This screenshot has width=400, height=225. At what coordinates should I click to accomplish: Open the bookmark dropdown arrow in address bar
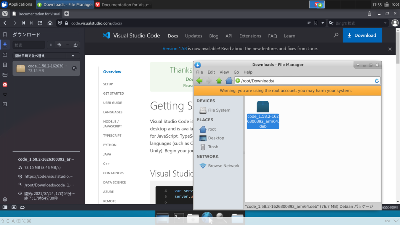[323, 23]
